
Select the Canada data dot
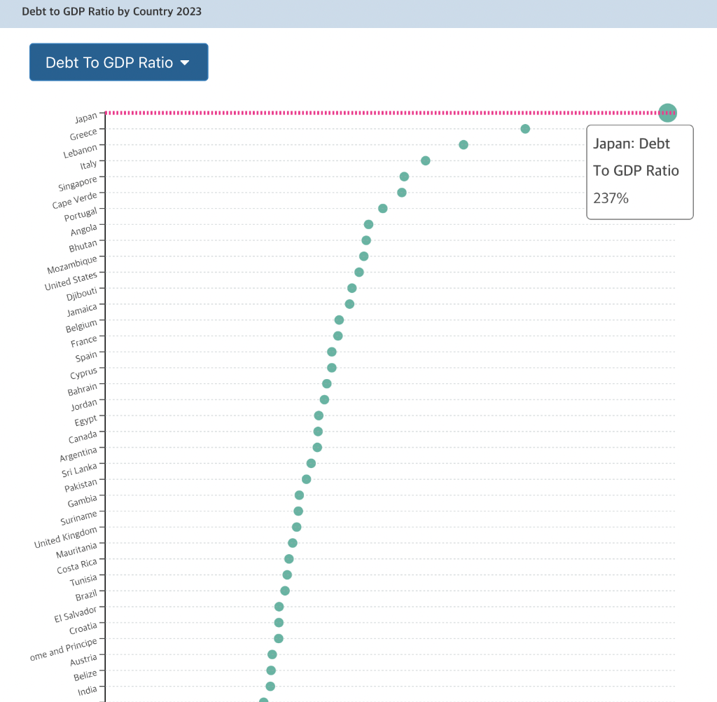318,432
